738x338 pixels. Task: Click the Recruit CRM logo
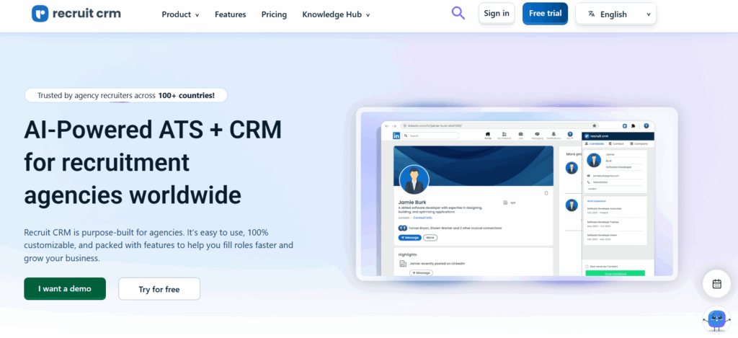(x=75, y=14)
